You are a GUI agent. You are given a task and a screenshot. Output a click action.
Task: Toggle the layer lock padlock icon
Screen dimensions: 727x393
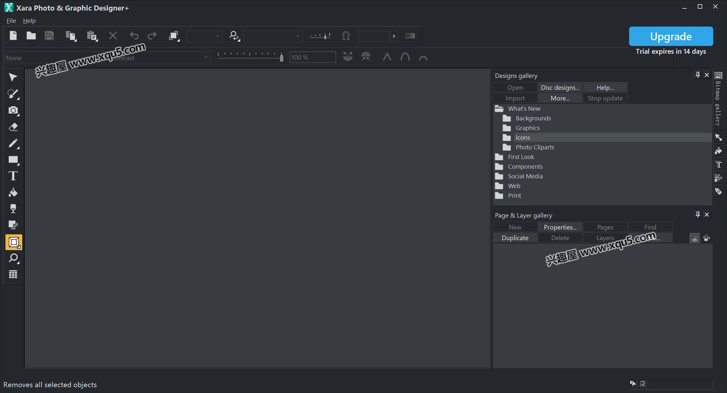pyautogui.click(x=706, y=238)
